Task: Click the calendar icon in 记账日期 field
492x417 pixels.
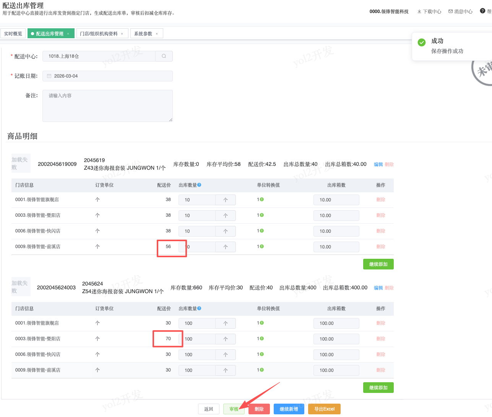Action: click(49, 76)
